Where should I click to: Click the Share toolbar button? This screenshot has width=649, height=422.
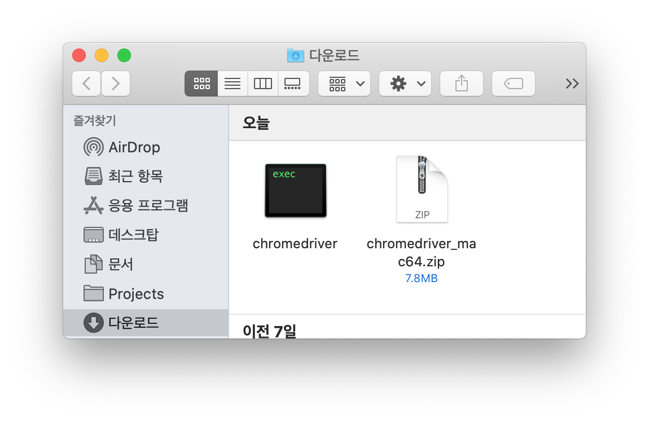pyautogui.click(x=462, y=83)
